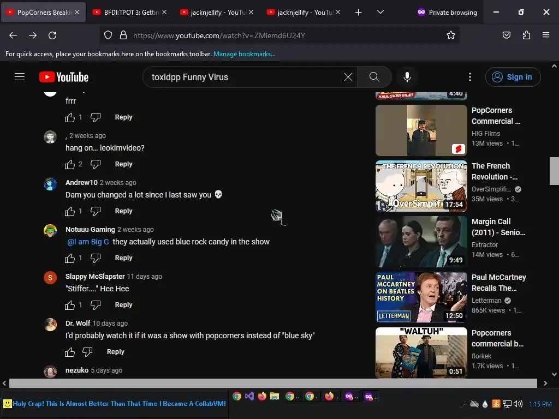
Task: Open the Pocket save icon
Action: [x=506, y=35]
